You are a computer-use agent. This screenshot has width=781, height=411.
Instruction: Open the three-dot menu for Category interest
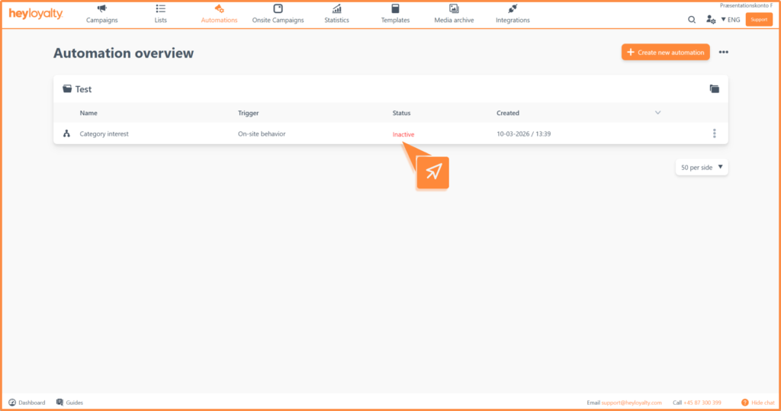(x=714, y=133)
